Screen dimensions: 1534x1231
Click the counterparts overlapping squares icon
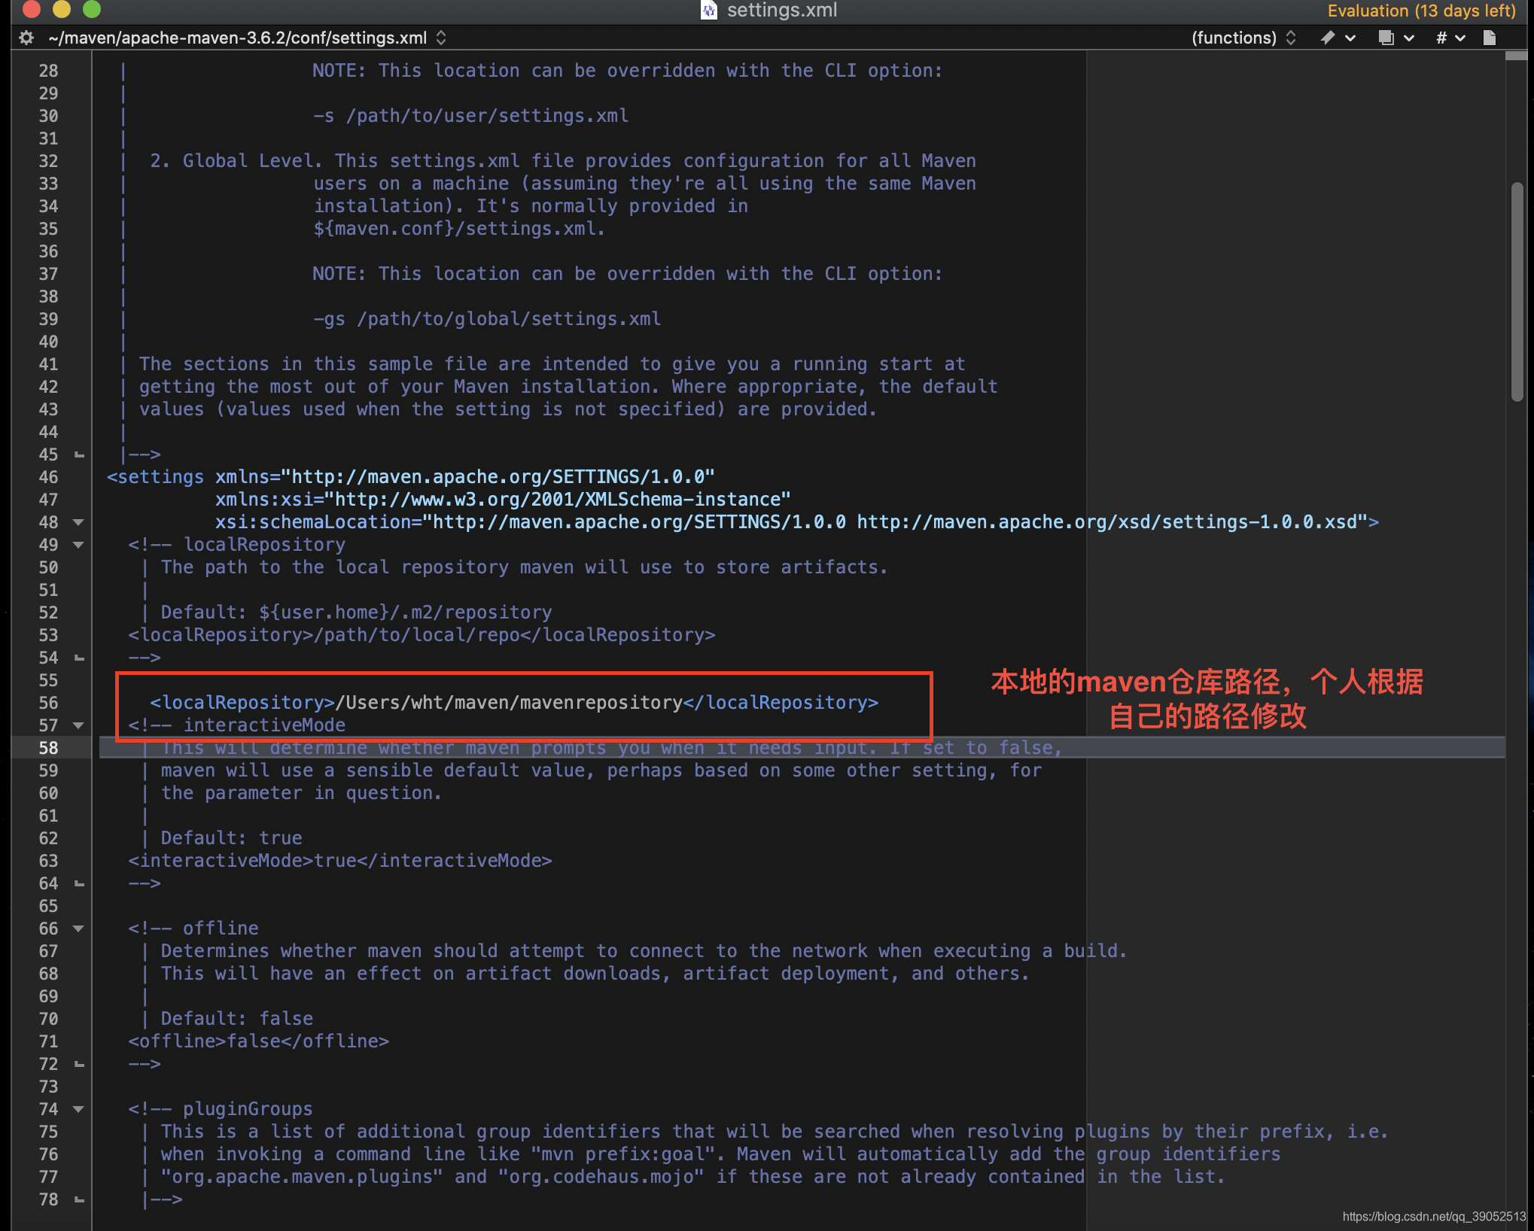[1386, 38]
